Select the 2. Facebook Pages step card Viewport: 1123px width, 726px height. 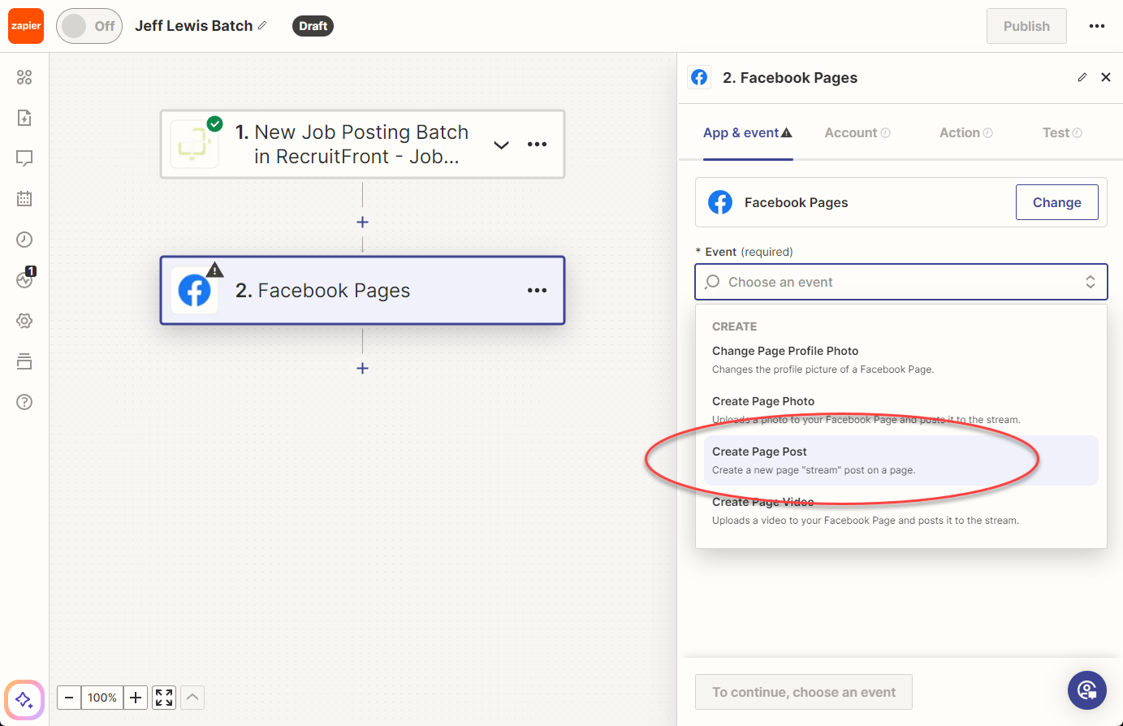point(362,291)
